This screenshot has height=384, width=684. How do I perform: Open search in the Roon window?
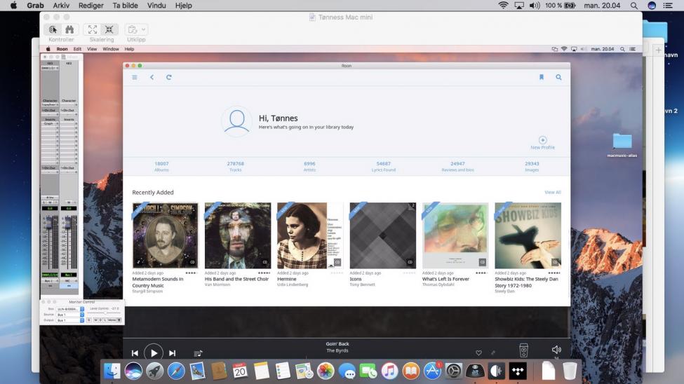[x=558, y=77]
